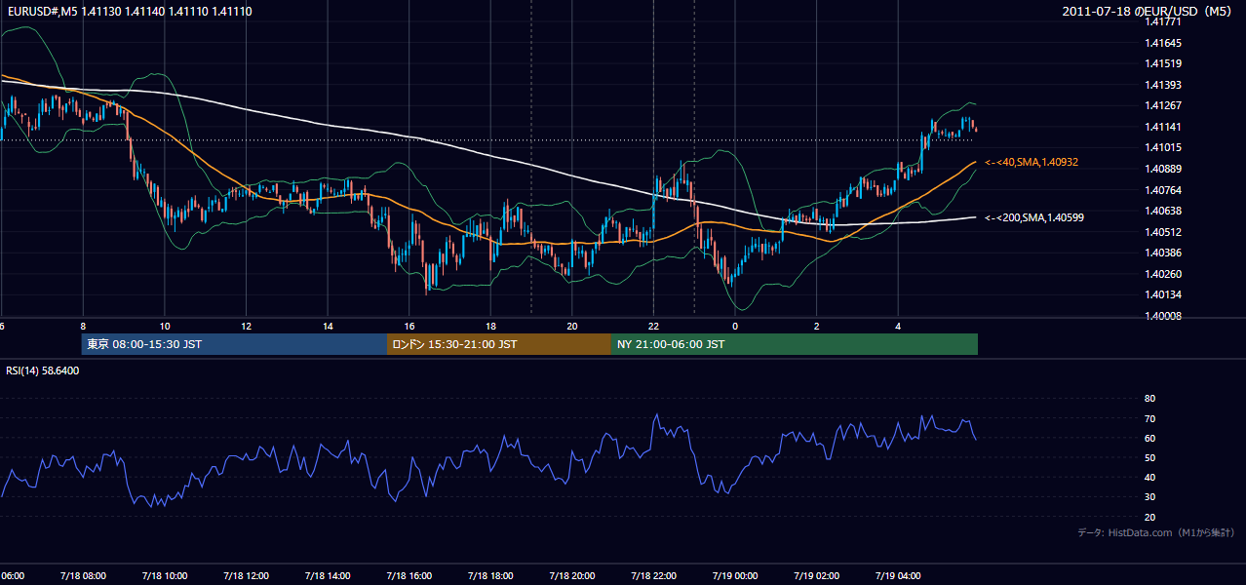Select the ロンドン 15:30-21:00 JST session bar
The width and height of the screenshot is (1246, 585).
point(498,344)
